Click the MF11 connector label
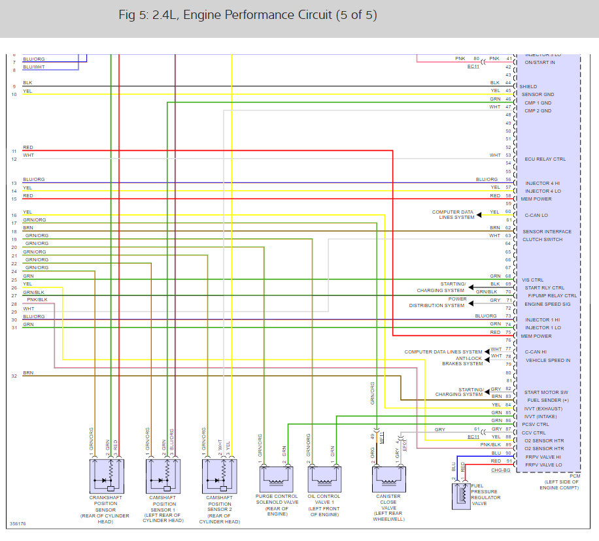Screen dimensions: 599x541 tap(381, 437)
